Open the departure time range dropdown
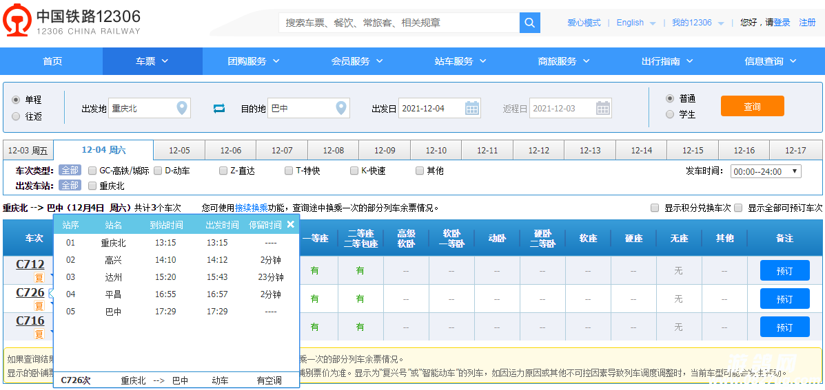The height and width of the screenshot is (390, 825). (765, 171)
